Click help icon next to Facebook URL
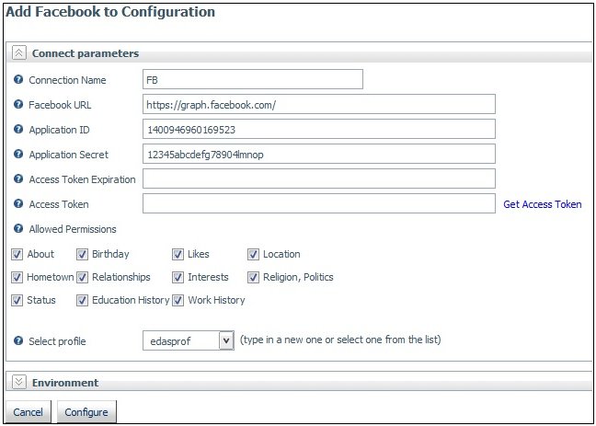Viewport: 596px width, 426px height. point(18,104)
